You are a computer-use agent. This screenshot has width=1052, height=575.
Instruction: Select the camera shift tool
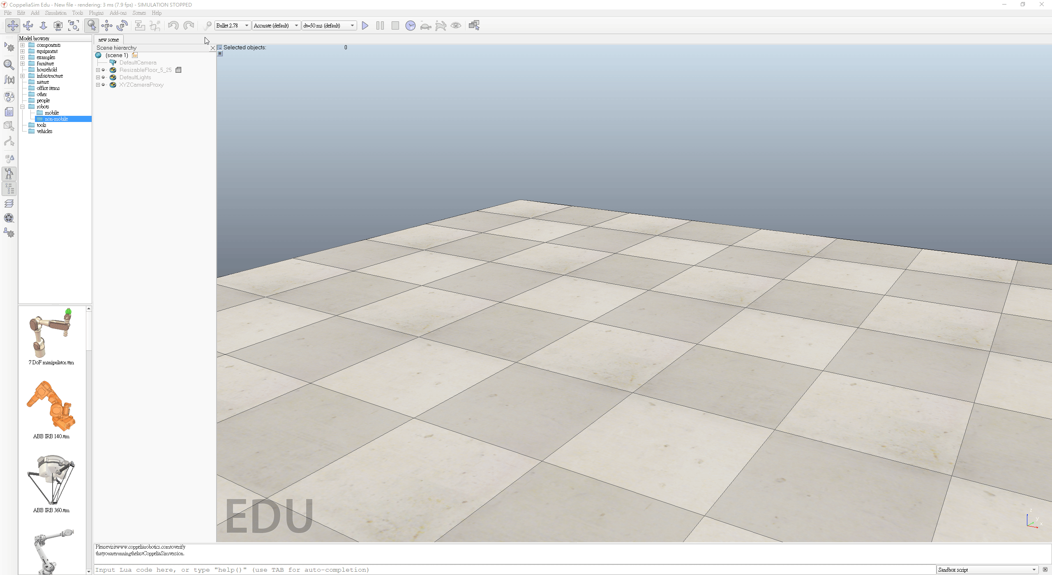point(43,25)
